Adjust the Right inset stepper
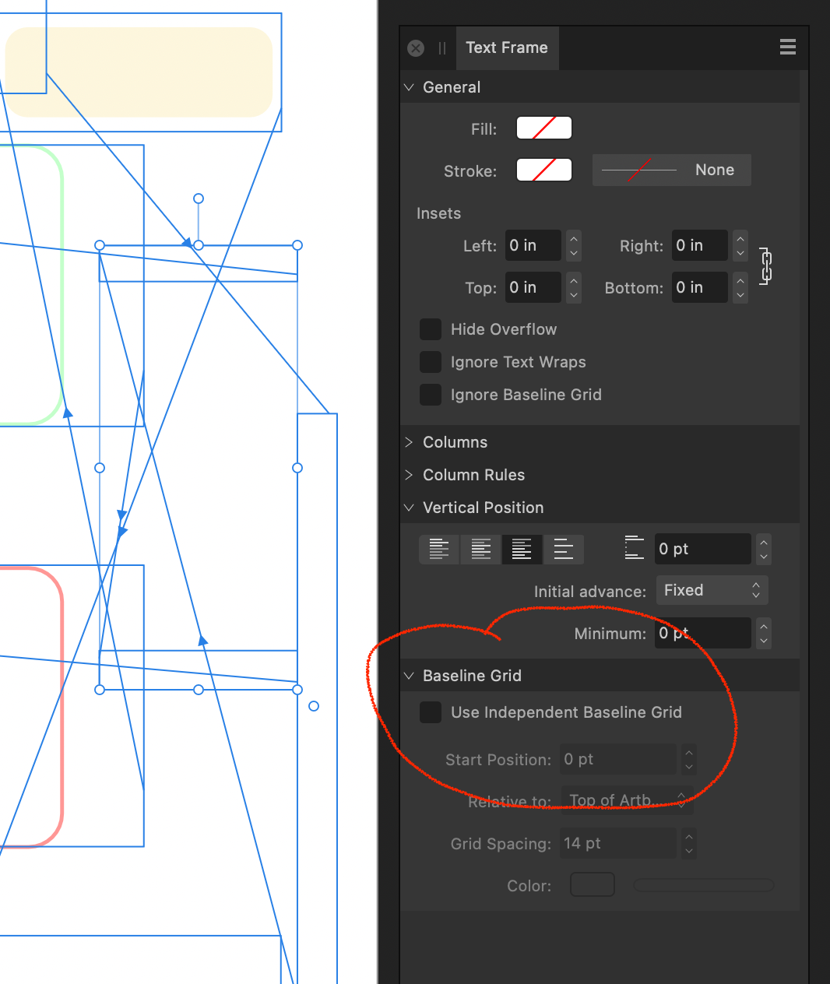 (740, 245)
